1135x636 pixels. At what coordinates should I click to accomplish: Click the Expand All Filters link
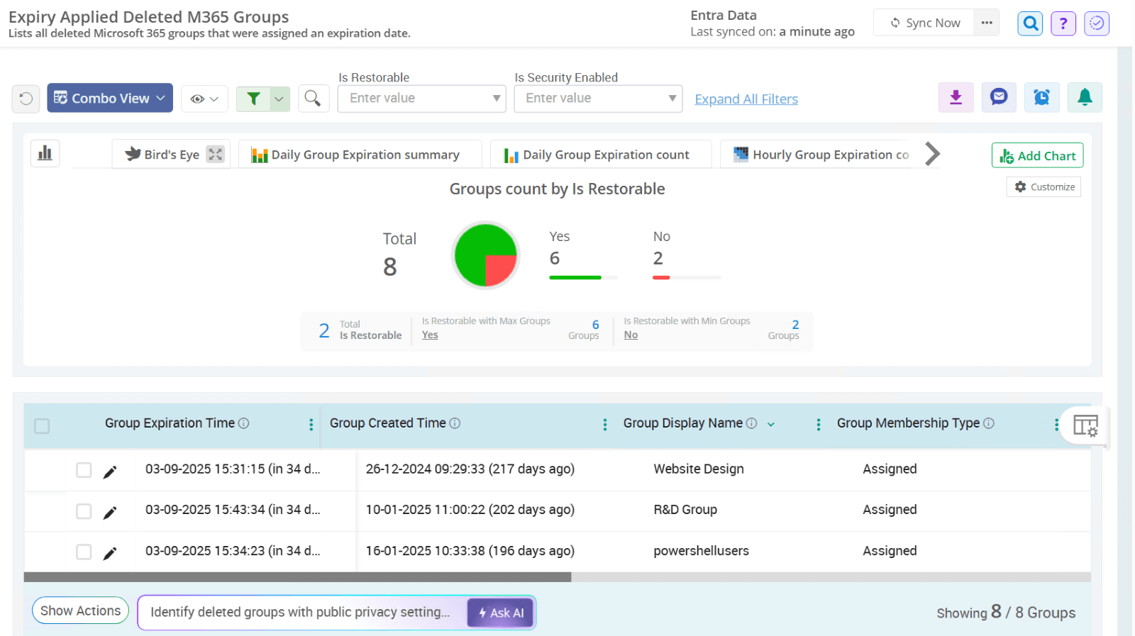point(746,99)
